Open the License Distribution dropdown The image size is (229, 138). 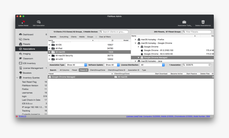tap(152, 65)
